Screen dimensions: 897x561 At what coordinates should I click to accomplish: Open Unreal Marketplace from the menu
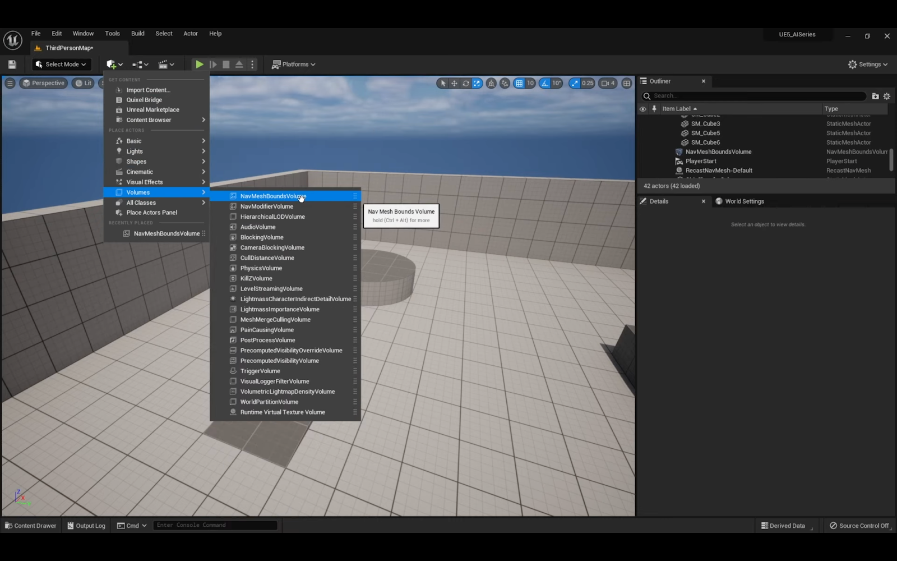click(x=157, y=110)
